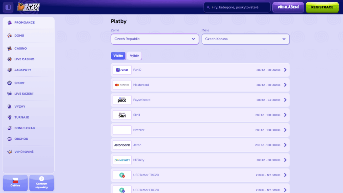This screenshot has height=193, width=343.
Task: Select the Paysafecard payment logo
Action: coord(122,100)
